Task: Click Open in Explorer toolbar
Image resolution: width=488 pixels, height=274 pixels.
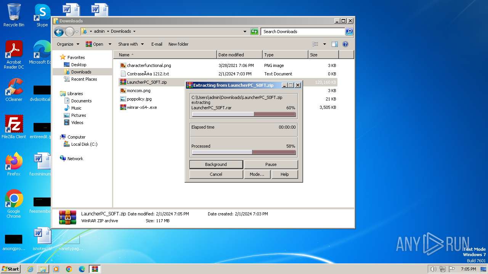Action: [x=95, y=44]
